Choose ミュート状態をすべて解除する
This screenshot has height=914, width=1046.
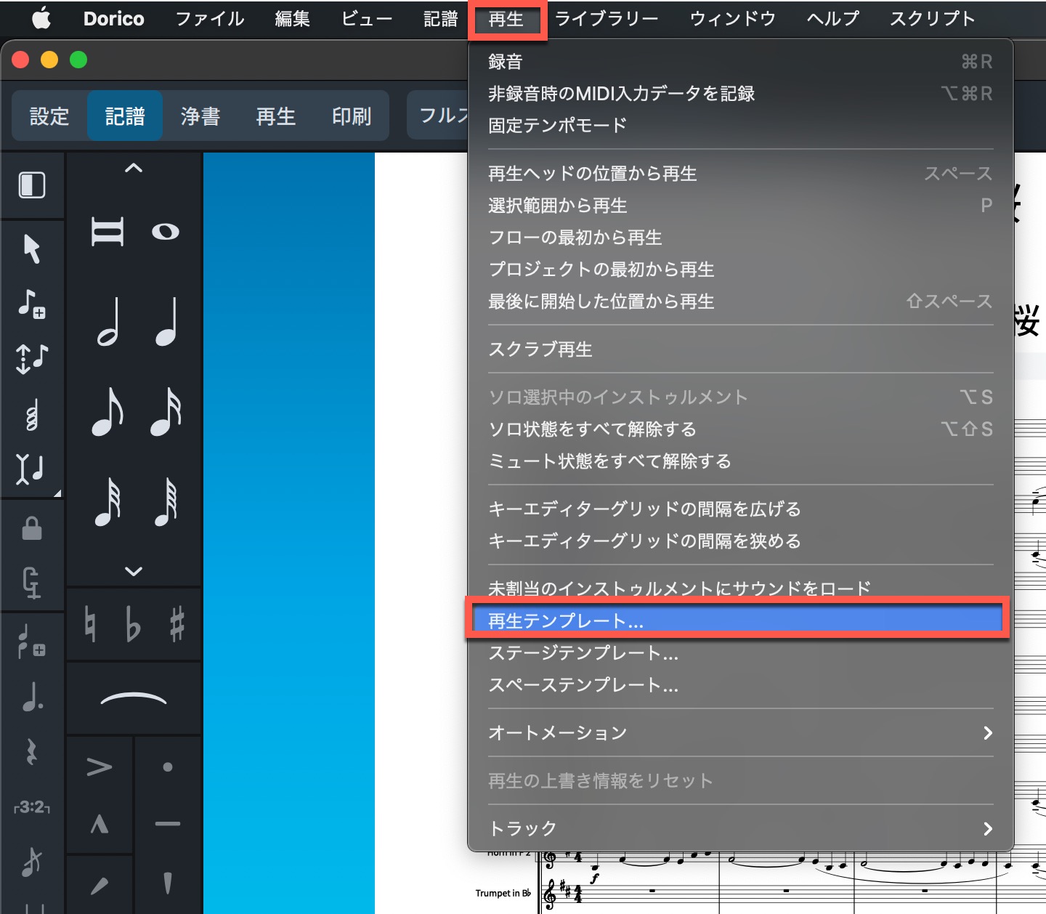coord(740,461)
